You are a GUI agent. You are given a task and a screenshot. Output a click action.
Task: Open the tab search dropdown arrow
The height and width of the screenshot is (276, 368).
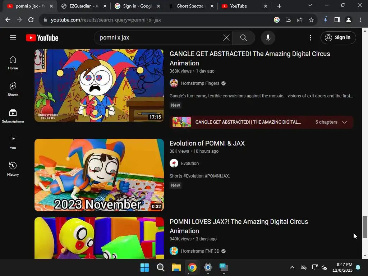(310, 5)
